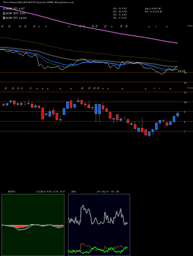
Task: Select the 'DOW PT: 14.69' legend text
Action: [16, 18]
